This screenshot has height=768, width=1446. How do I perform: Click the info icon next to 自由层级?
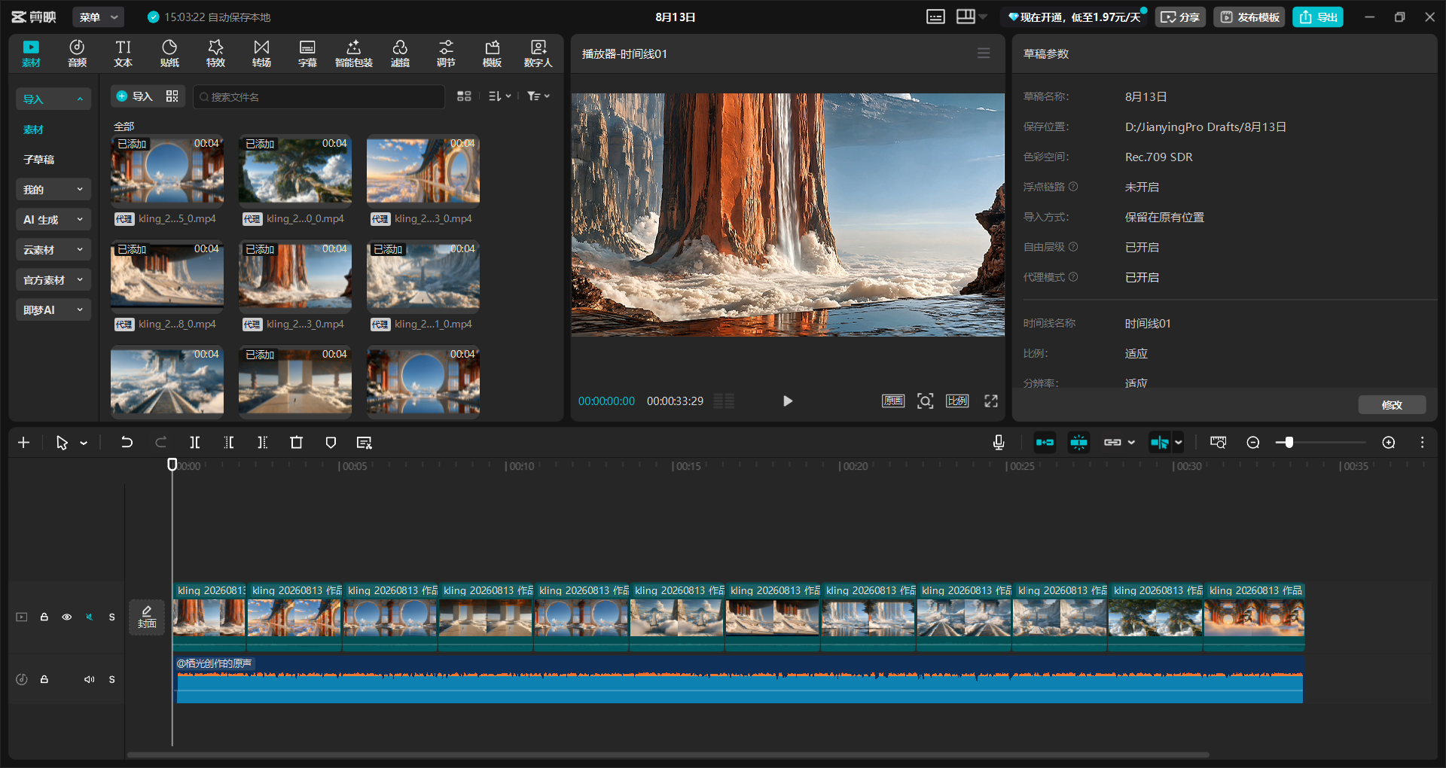pyautogui.click(x=1073, y=247)
